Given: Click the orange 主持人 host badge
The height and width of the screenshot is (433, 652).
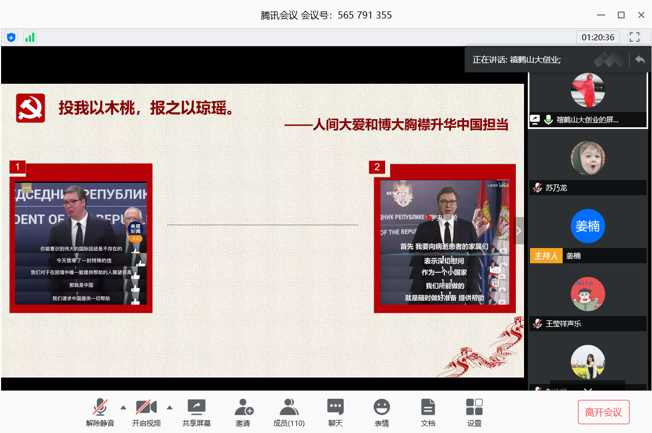Looking at the screenshot, I should click(x=546, y=256).
